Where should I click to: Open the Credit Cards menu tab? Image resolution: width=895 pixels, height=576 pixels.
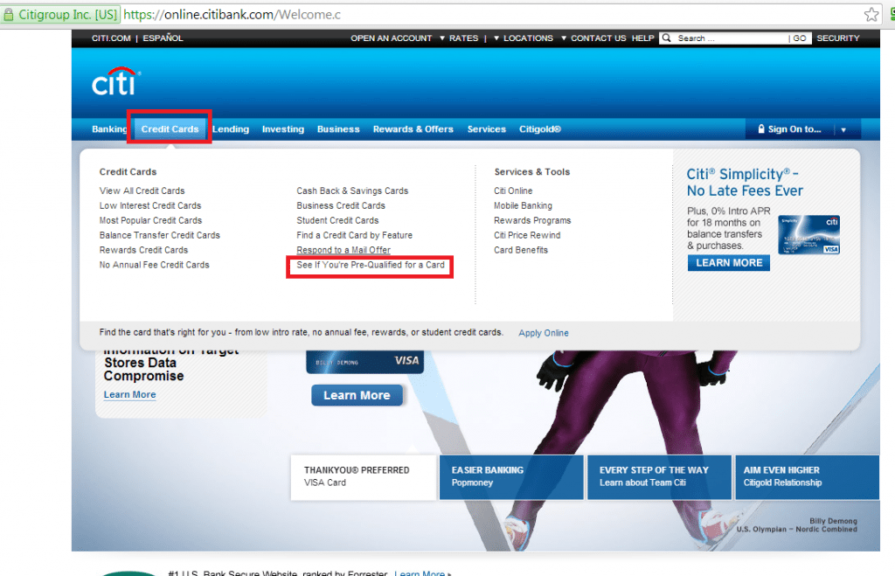tap(170, 129)
